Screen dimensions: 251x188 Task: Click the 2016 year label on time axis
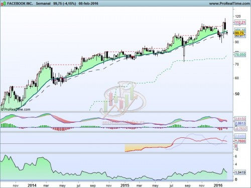pos(218,185)
